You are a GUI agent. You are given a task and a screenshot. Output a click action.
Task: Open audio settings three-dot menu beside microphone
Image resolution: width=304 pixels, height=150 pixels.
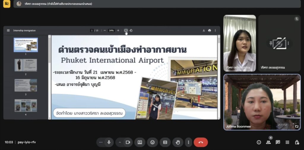point(101,142)
